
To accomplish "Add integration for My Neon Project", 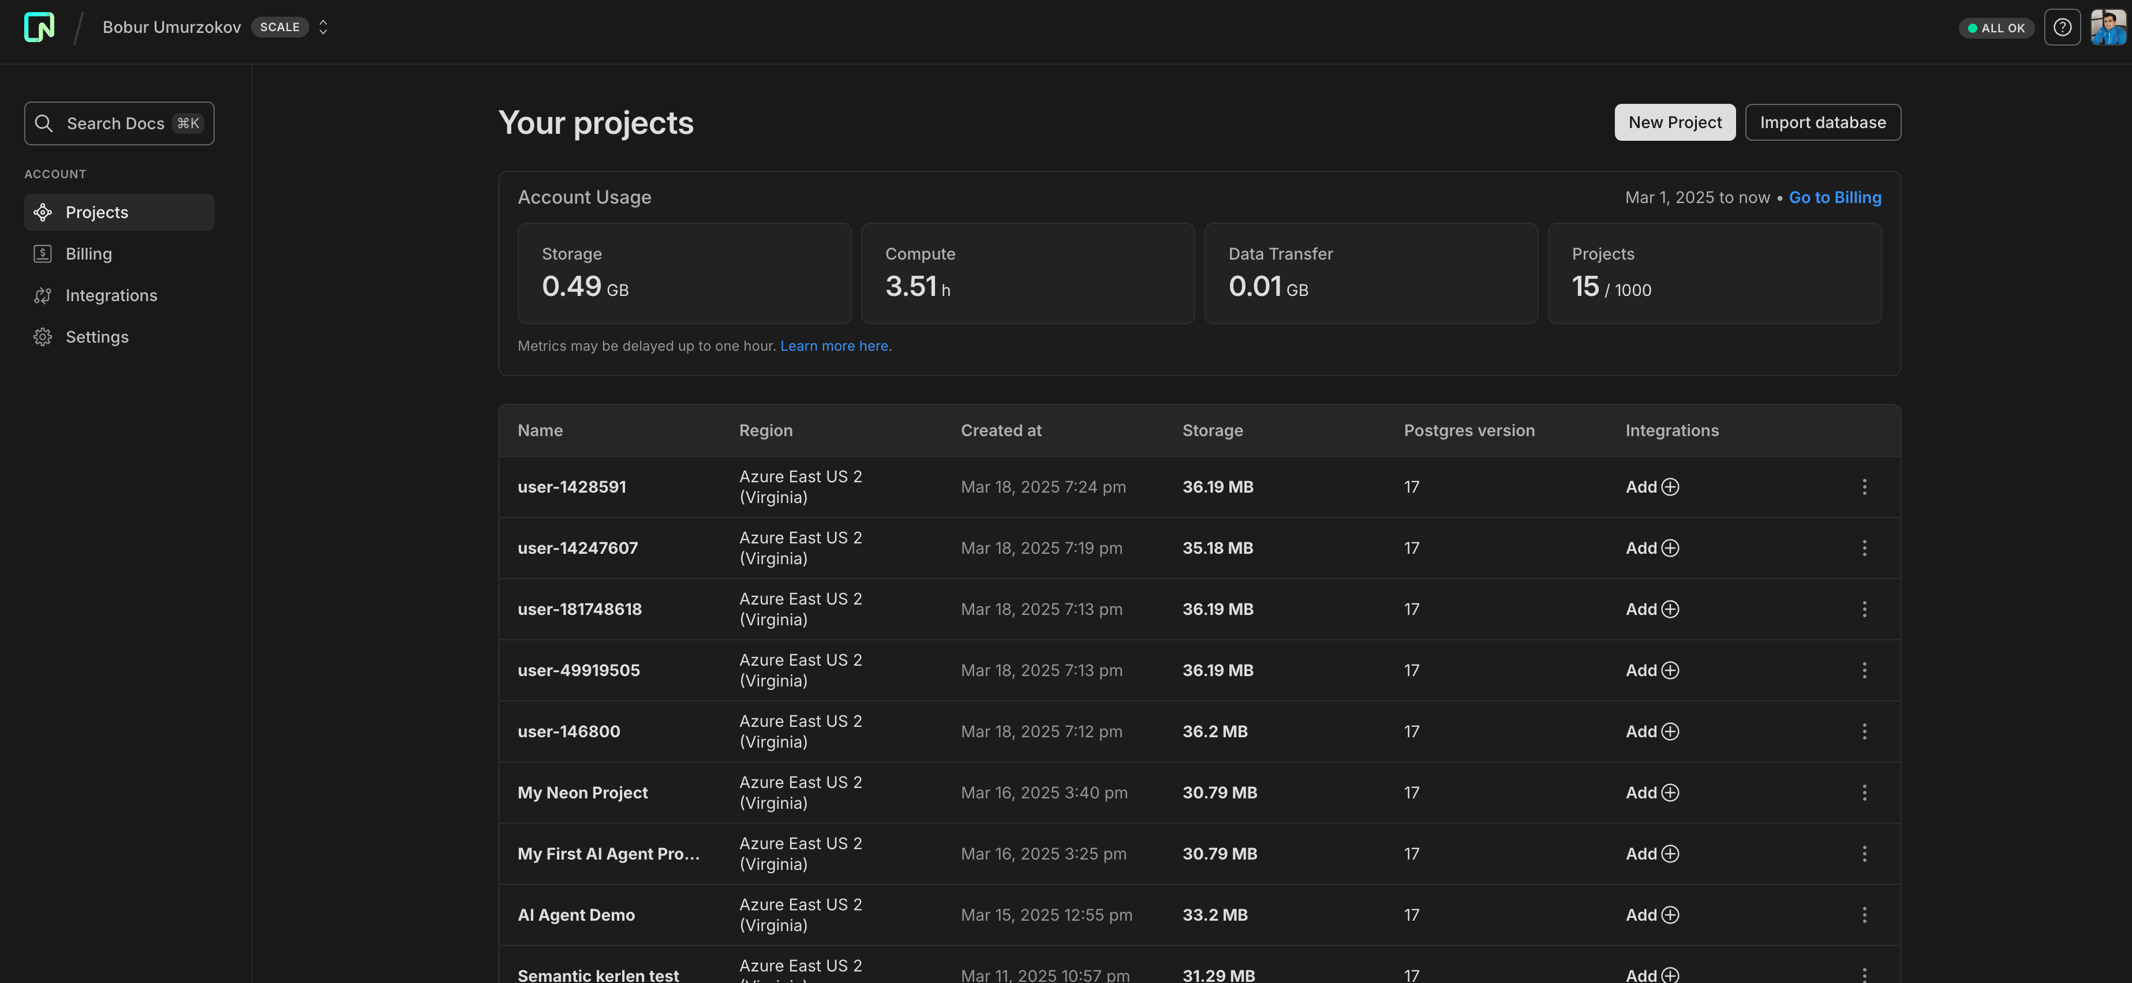I will (x=1652, y=794).
